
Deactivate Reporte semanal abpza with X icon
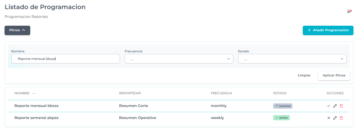(329, 118)
